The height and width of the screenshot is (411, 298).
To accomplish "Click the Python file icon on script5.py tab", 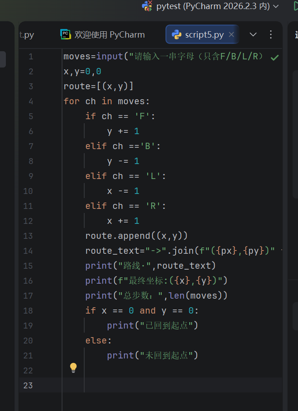I will (177, 34).
